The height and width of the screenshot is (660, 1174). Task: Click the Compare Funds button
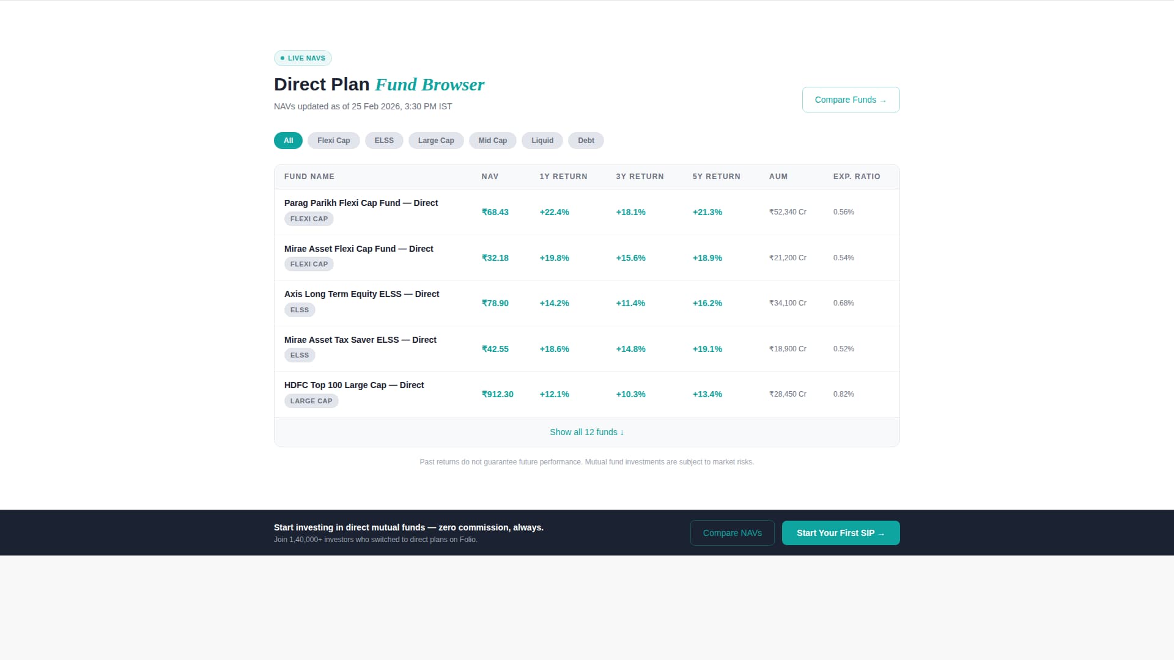851,100
